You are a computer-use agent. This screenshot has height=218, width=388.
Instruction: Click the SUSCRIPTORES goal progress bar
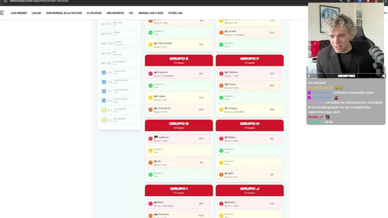[346, 76]
